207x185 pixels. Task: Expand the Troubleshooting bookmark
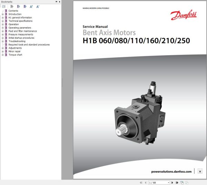3,41
